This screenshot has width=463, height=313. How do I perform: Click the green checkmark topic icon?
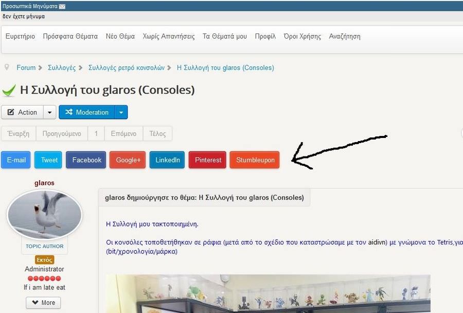pos(9,91)
